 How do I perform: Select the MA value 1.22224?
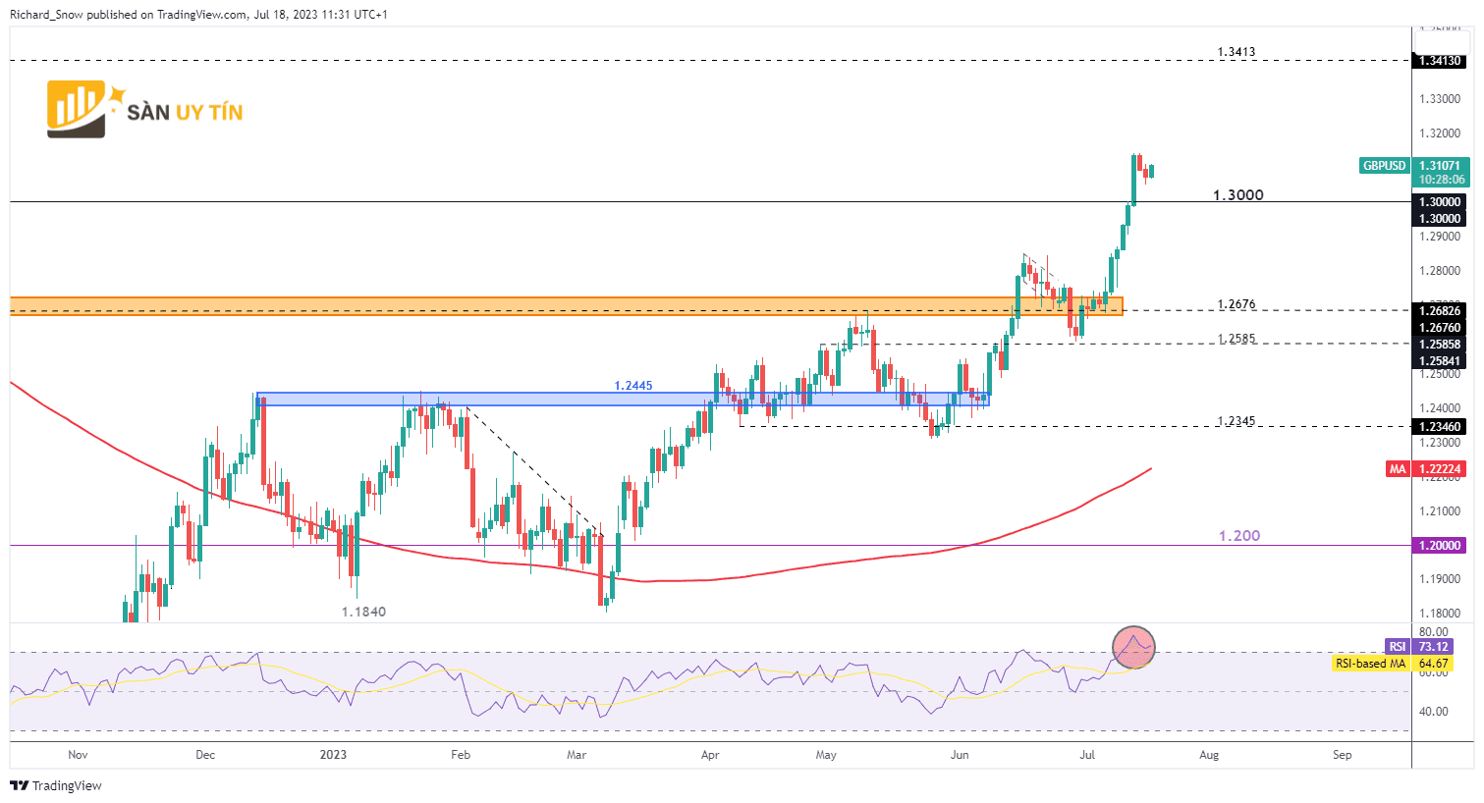coord(1441,469)
